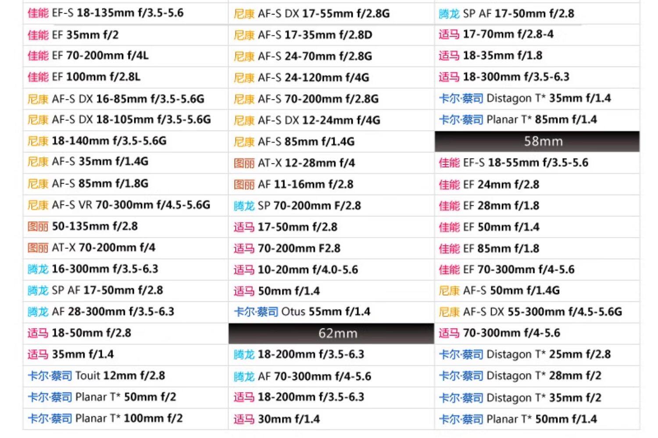Click 佳能 EF 100mm f/2.8L lens
Image resolution: width=658 pixels, height=438 pixels.
pyautogui.click(x=125, y=78)
